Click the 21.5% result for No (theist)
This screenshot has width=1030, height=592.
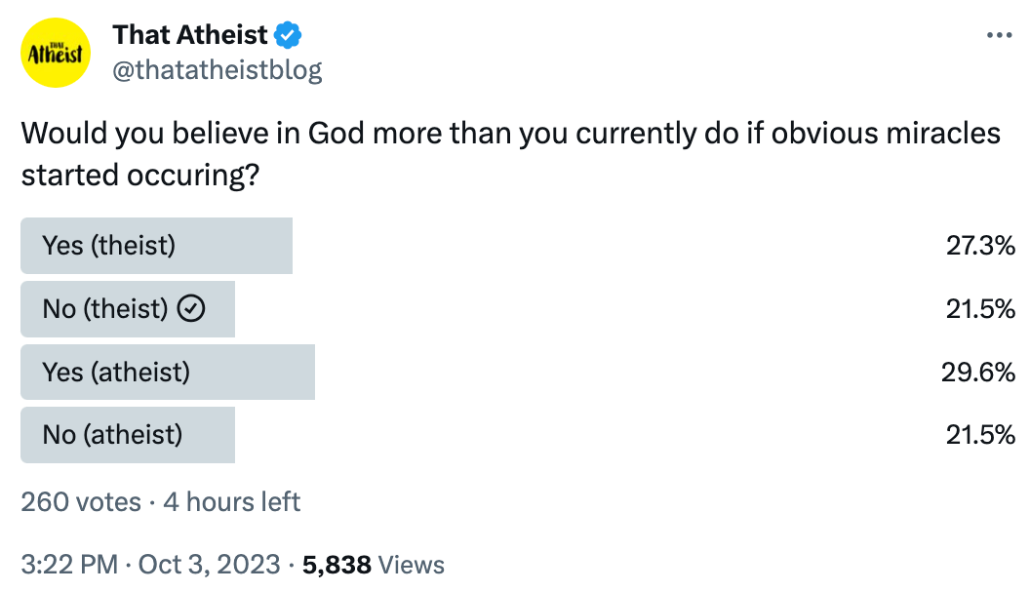click(980, 309)
